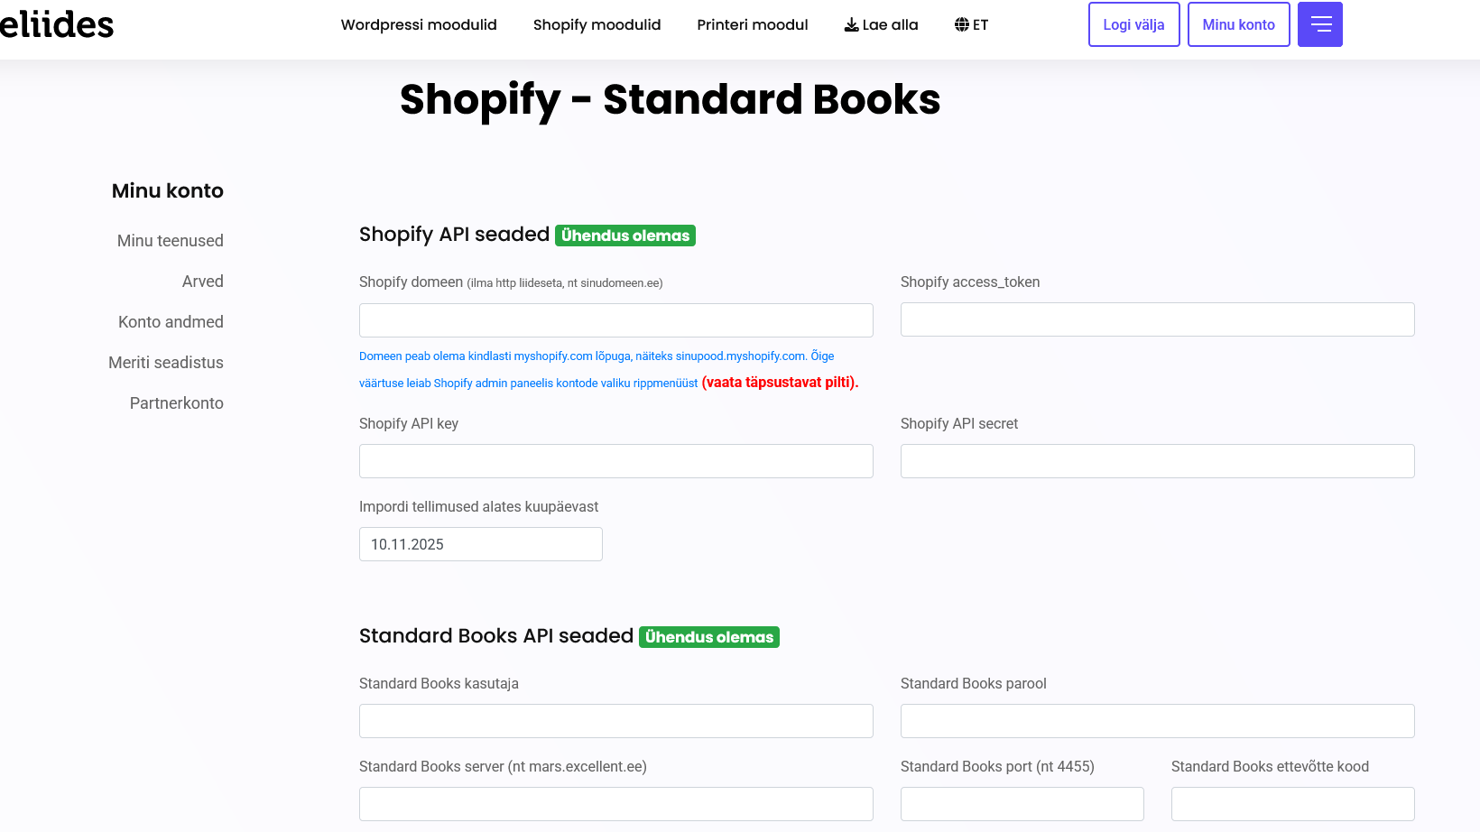Viewport: 1480px width, 832px height.
Task: Open the hamburger menu button
Action: 1319,24
